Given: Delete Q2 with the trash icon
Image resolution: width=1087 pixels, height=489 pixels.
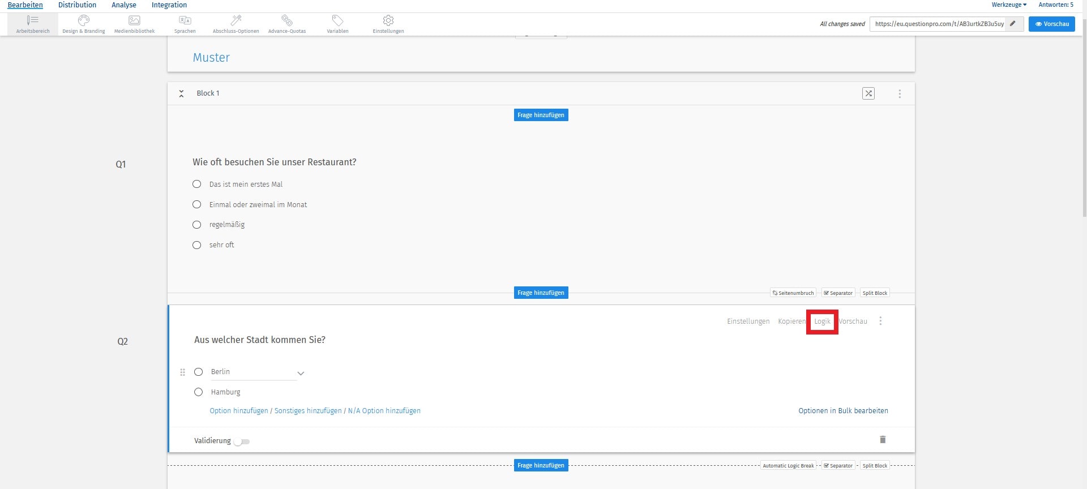Looking at the screenshot, I should pos(883,440).
